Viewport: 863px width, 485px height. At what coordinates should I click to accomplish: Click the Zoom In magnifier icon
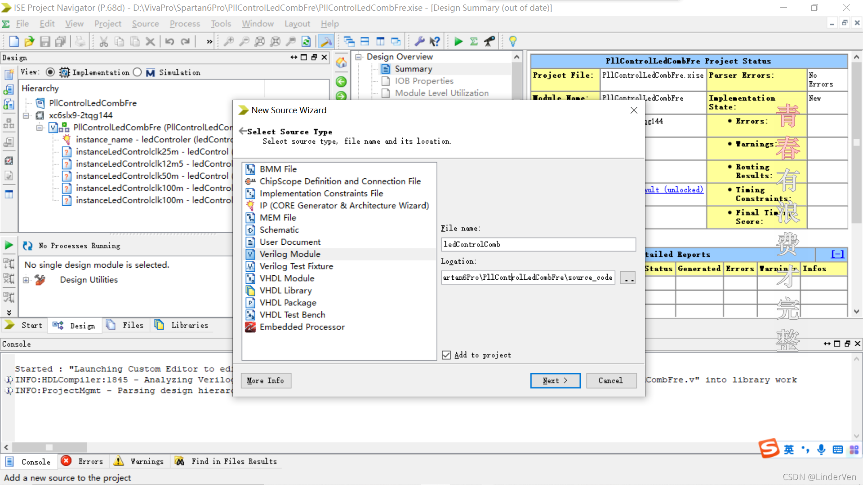229,42
